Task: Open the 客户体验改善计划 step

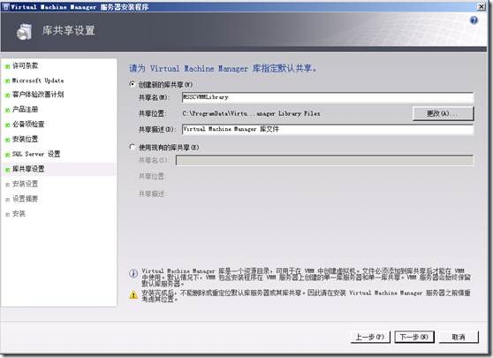Action: point(38,95)
